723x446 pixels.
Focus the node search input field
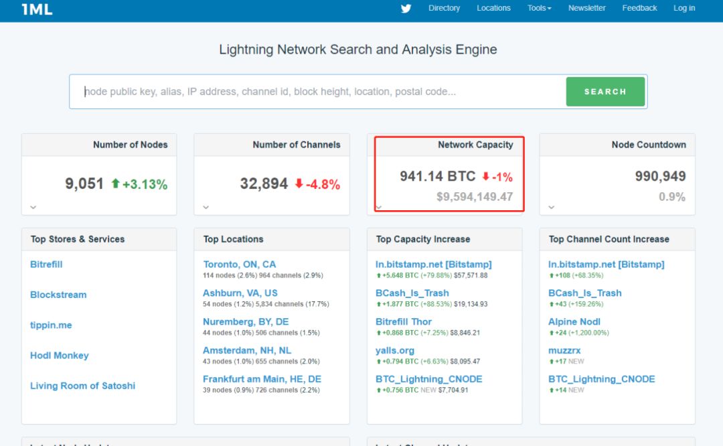click(x=318, y=92)
